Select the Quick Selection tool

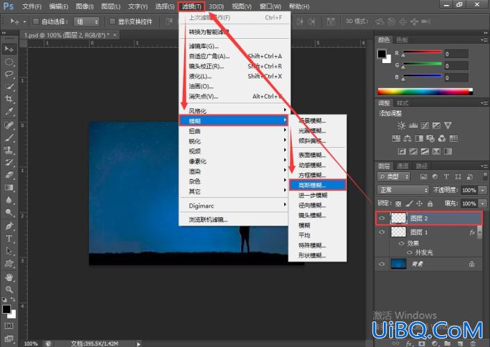click(9, 87)
